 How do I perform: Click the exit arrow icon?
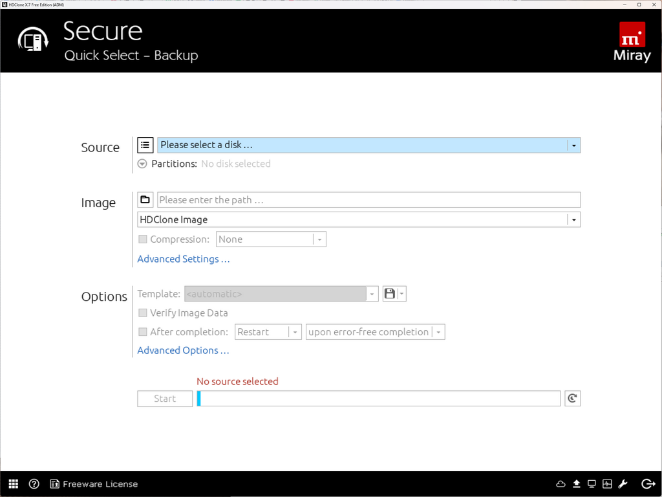tap(648, 484)
